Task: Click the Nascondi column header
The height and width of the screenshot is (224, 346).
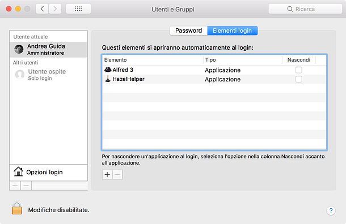Action: [299, 60]
